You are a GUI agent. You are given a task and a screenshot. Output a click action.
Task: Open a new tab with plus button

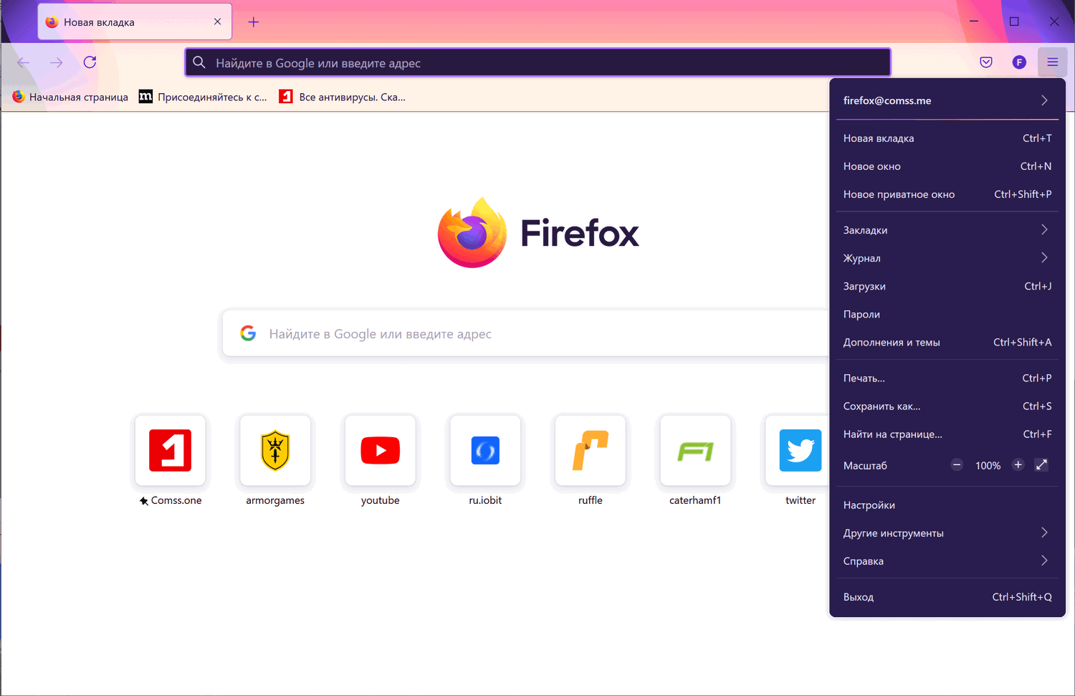tap(253, 22)
